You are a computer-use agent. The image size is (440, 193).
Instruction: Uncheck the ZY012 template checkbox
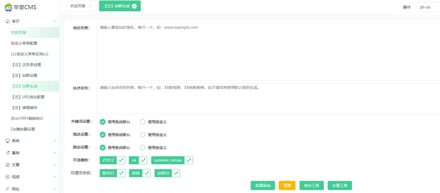(x=121, y=160)
